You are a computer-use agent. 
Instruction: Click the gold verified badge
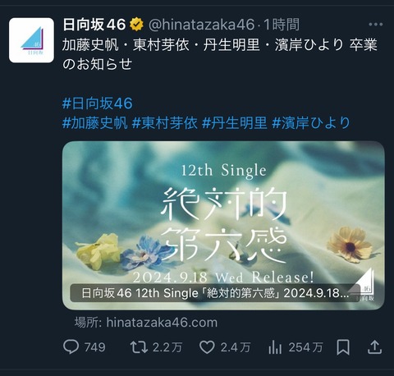coord(137,25)
